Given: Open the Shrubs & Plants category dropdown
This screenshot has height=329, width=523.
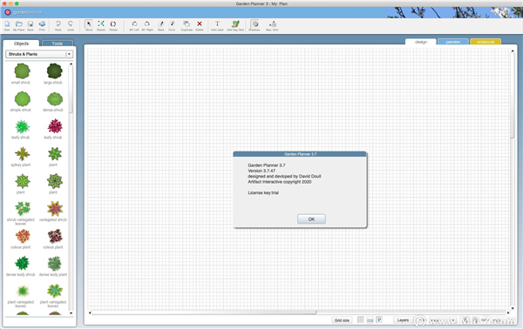Looking at the screenshot, I should pyautogui.click(x=39, y=54).
